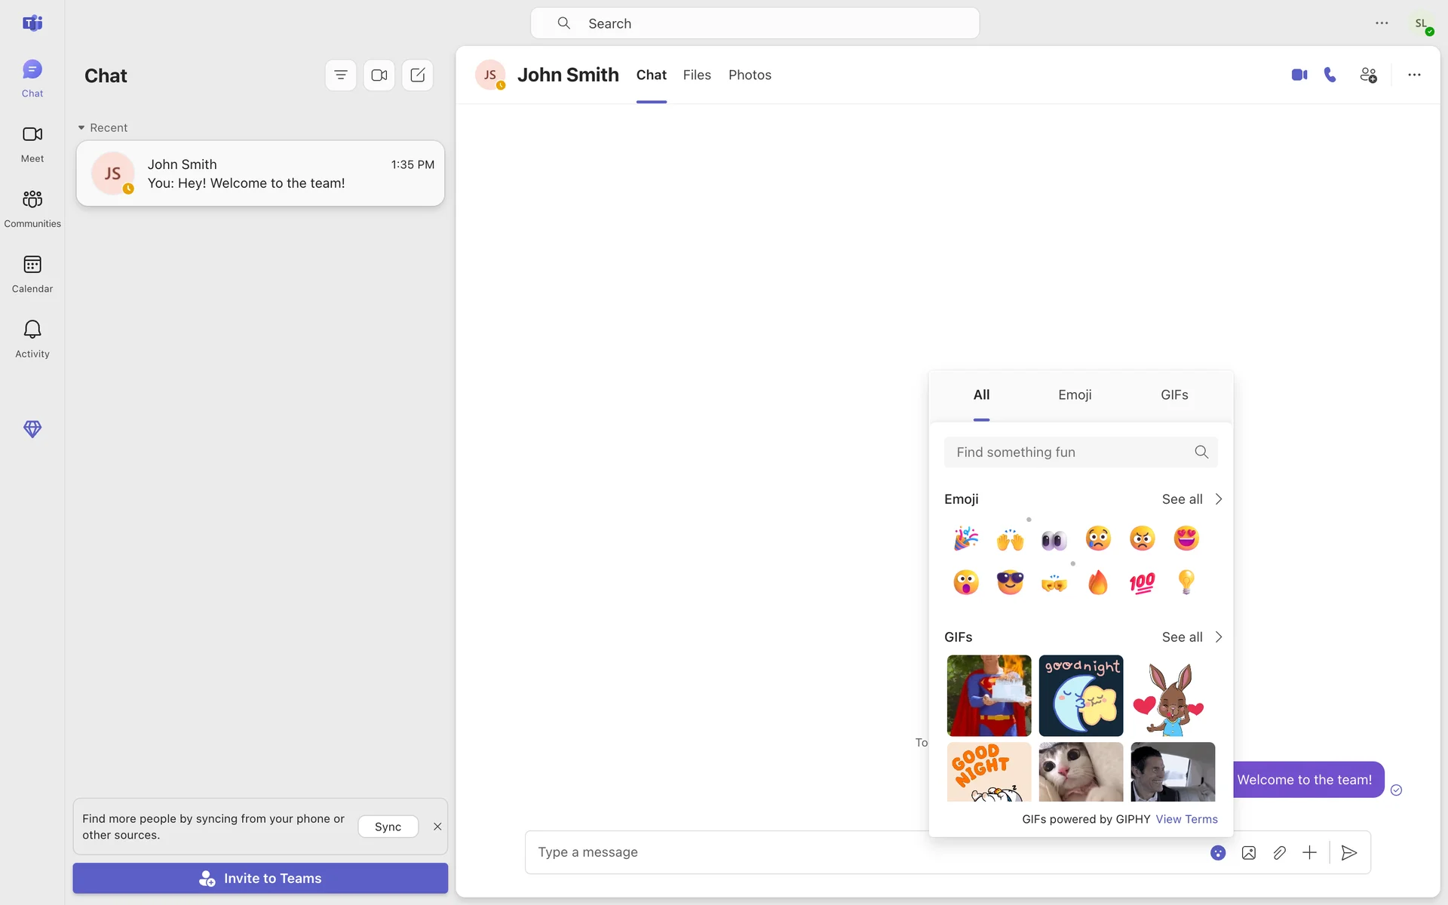
Task: Click the new chat compose icon
Action: (x=418, y=75)
